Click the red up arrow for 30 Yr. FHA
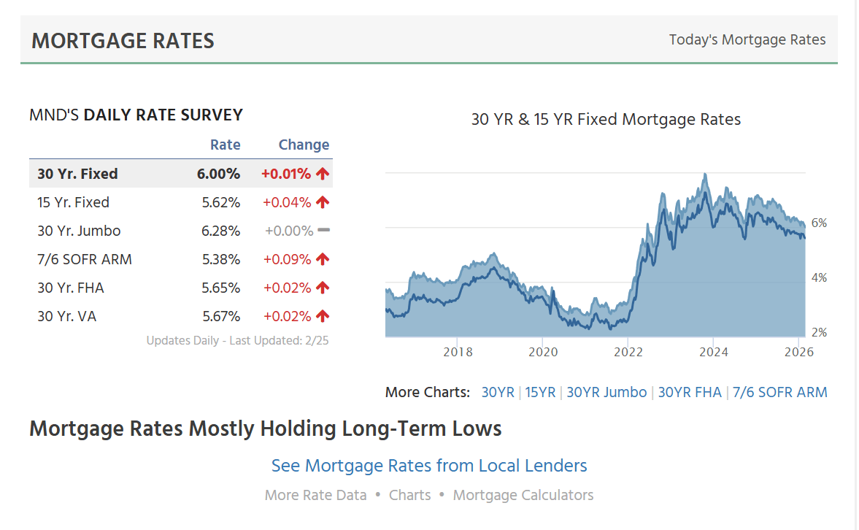This screenshot has height=530, width=859. [323, 288]
